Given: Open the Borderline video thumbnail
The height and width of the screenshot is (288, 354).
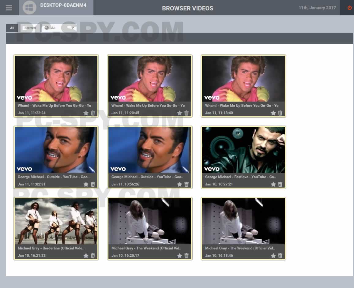Looking at the screenshot, I should (x=56, y=221).
